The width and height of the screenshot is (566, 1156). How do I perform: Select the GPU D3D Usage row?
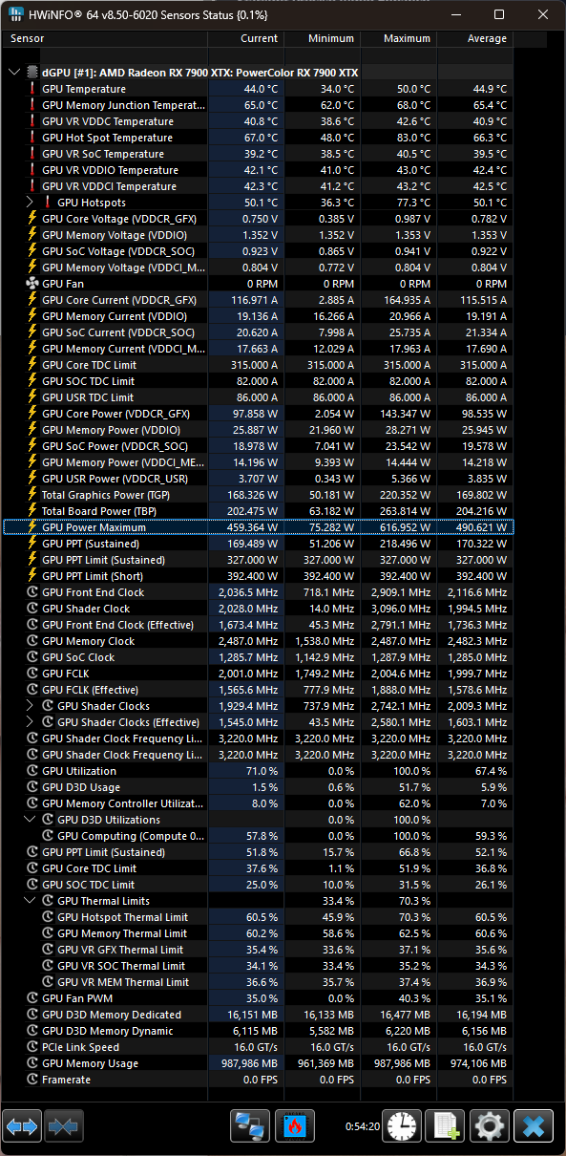[x=259, y=787]
